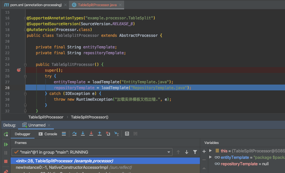Viewport: 285px width, 173px height.
Task: Collapse try block fold at line 26
Action: (x=25, y=76)
